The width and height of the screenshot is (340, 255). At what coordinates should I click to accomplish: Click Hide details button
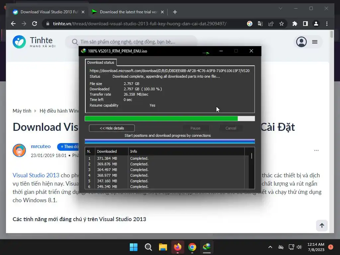coord(112,128)
